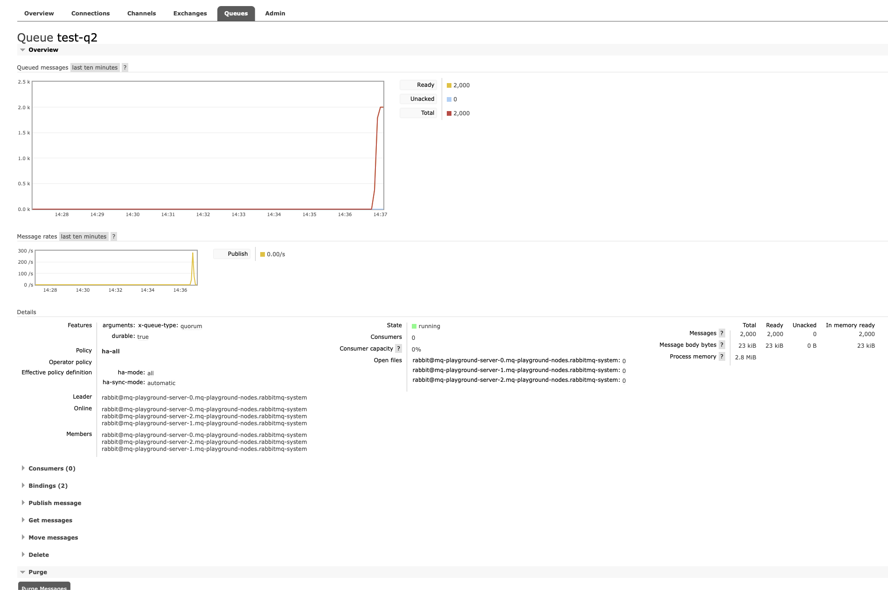The height and width of the screenshot is (590, 888).
Task: Toggle the Total series legend checkbox
Action: pyautogui.click(x=418, y=113)
